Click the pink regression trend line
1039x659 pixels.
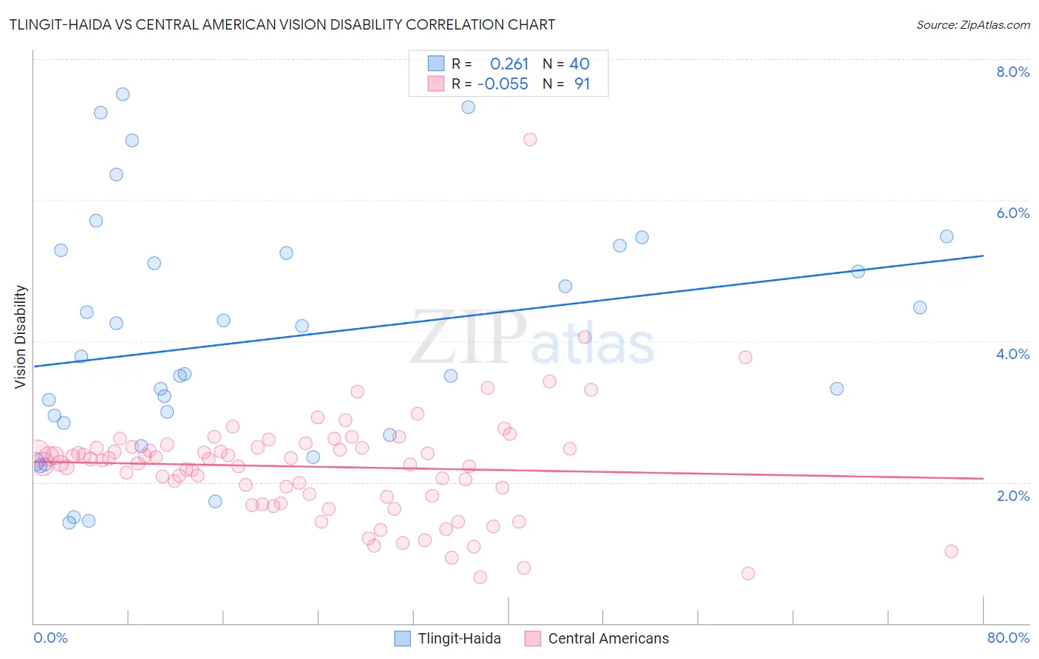pos(508,470)
